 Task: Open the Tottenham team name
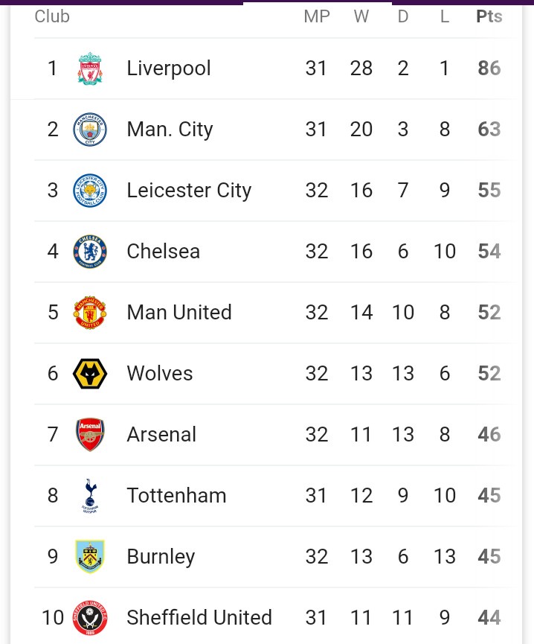pos(176,496)
